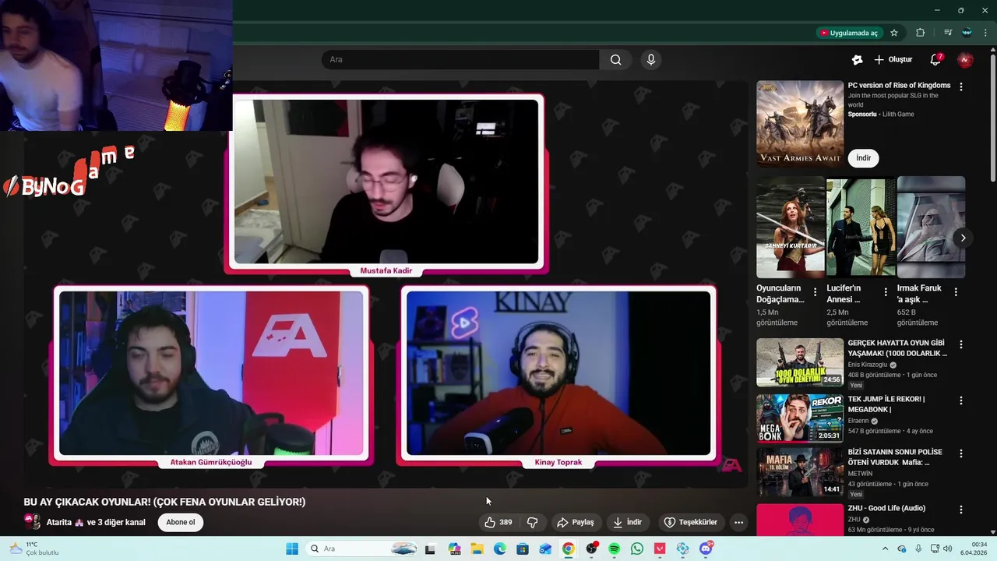Click the Teşekkürler thanks button
This screenshot has width=997, height=561.
click(690, 522)
